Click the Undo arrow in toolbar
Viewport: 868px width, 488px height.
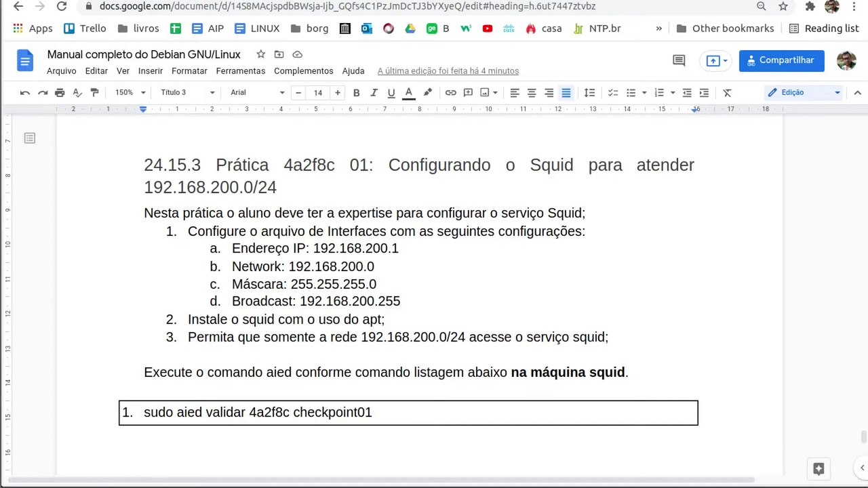tap(25, 92)
